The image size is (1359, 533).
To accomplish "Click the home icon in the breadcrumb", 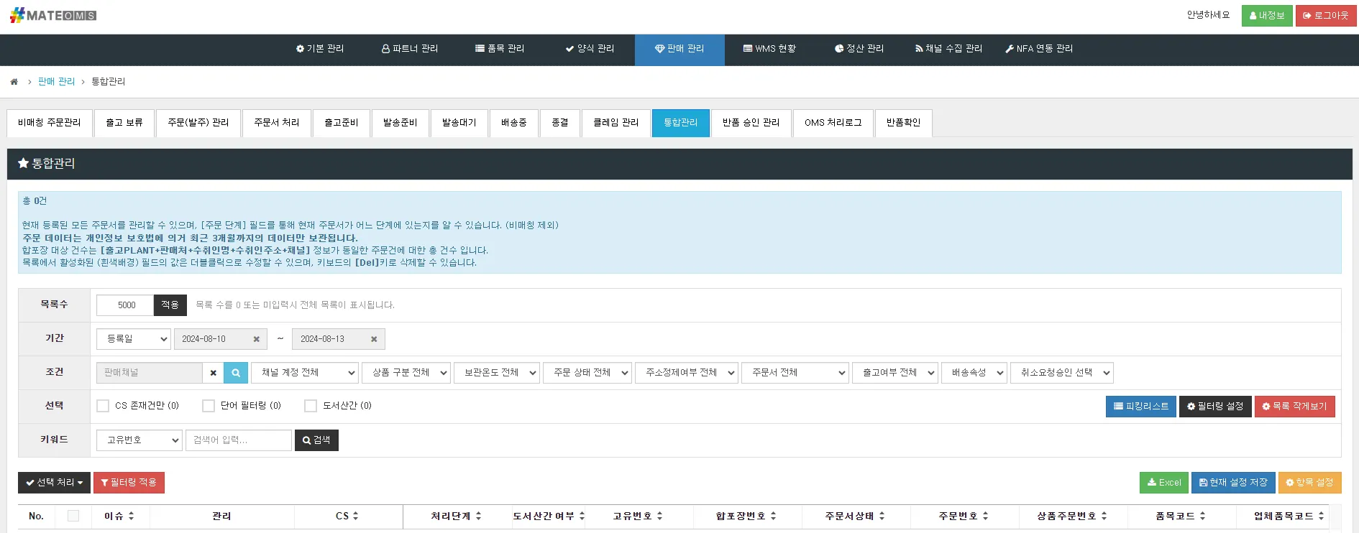I will [x=14, y=82].
